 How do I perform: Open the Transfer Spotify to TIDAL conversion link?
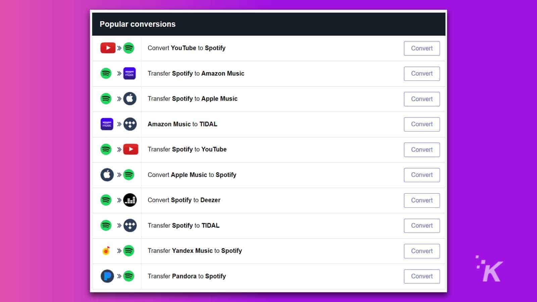coord(183,225)
